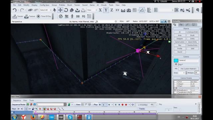Click Follow Terrain and snap to objects icon
This screenshot has height=120, width=213.
coord(83,10)
